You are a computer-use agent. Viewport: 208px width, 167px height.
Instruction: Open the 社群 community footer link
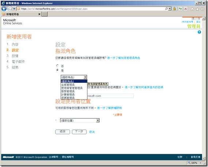[x=180, y=157]
